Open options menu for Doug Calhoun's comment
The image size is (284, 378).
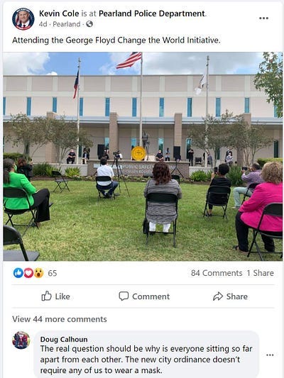pos(270,355)
